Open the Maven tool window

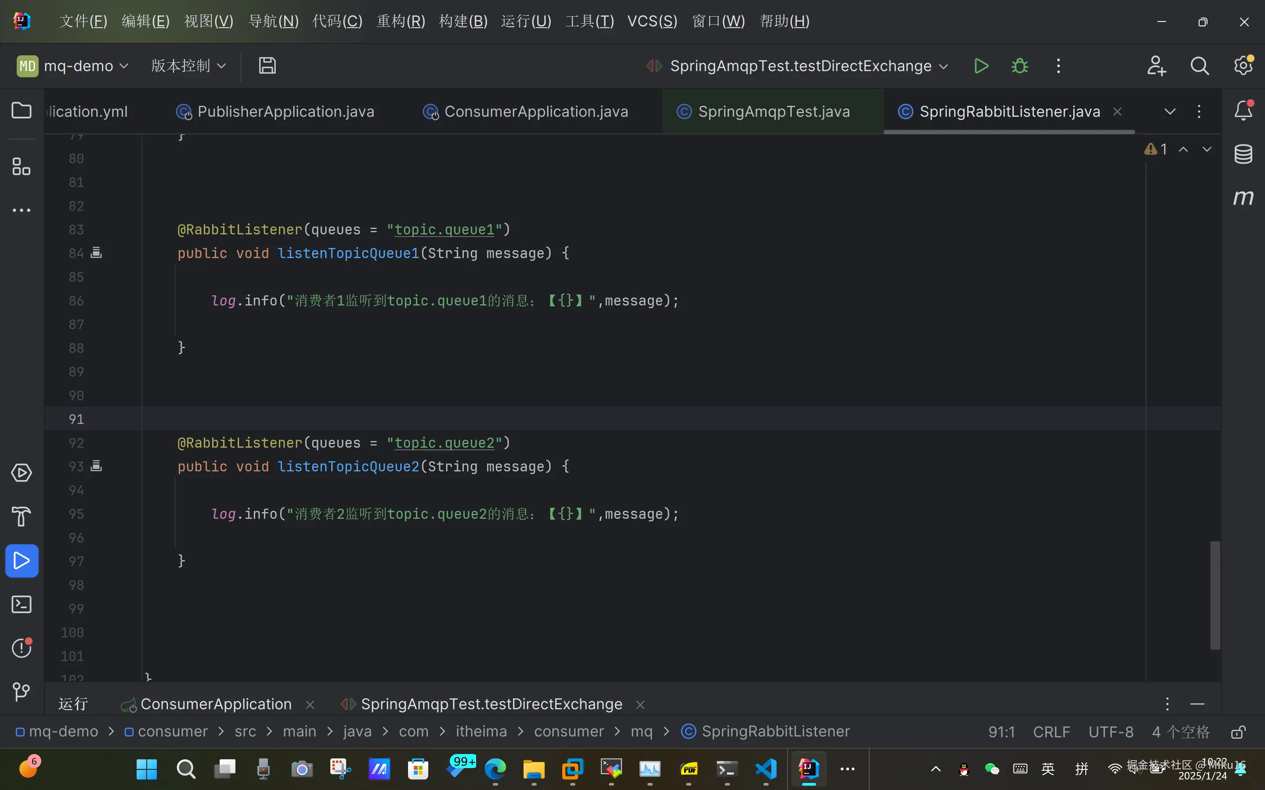tap(1243, 198)
